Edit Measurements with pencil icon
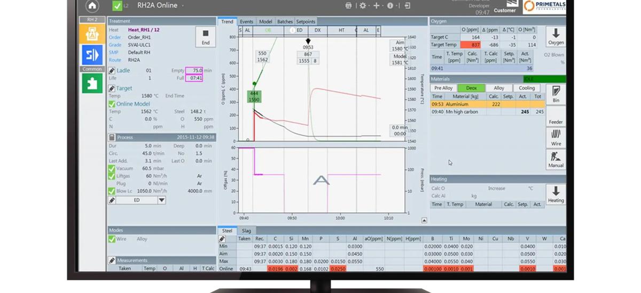Viewport: 641px width, 293px height. (112, 261)
